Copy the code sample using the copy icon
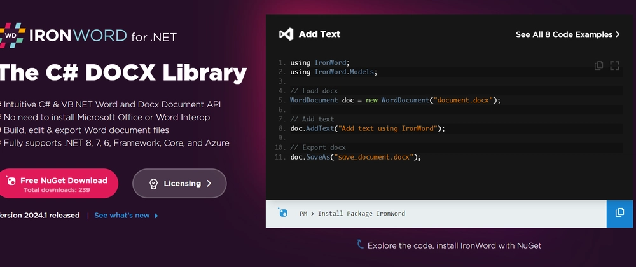Image resolution: width=636 pixels, height=267 pixels. coord(598,65)
